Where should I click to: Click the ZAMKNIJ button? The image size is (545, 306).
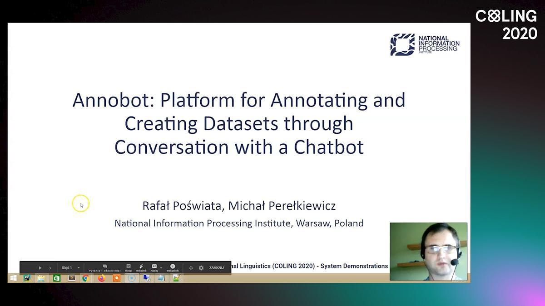coord(217,268)
